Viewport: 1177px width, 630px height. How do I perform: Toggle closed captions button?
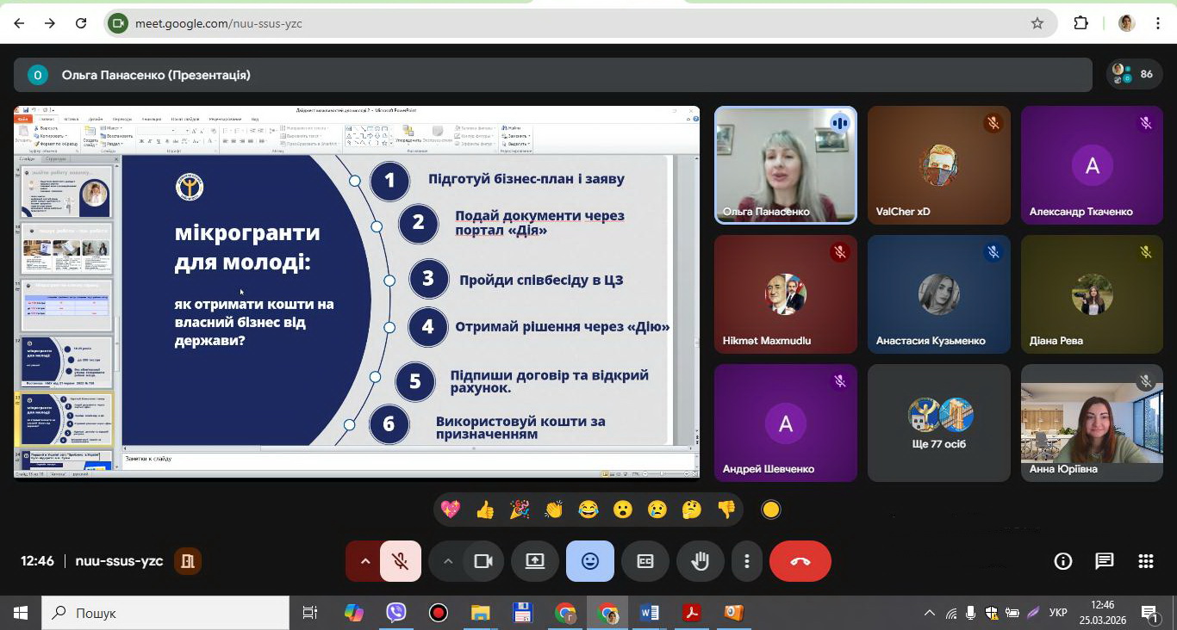click(x=645, y=561)
